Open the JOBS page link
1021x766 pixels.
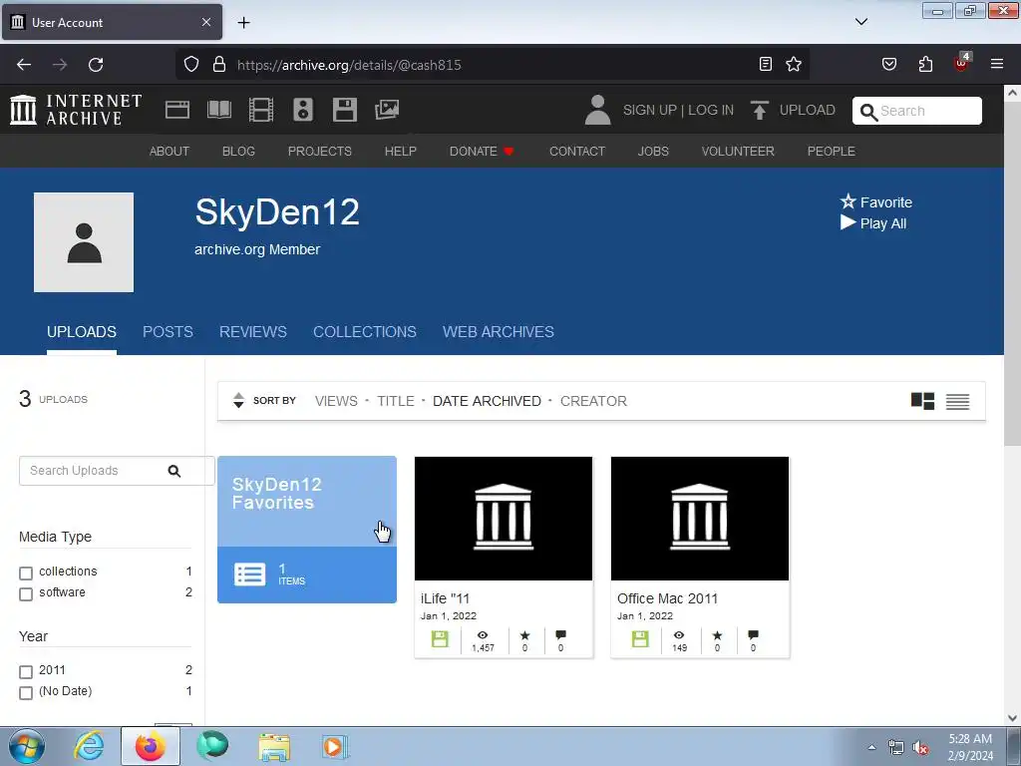(653, 152)
